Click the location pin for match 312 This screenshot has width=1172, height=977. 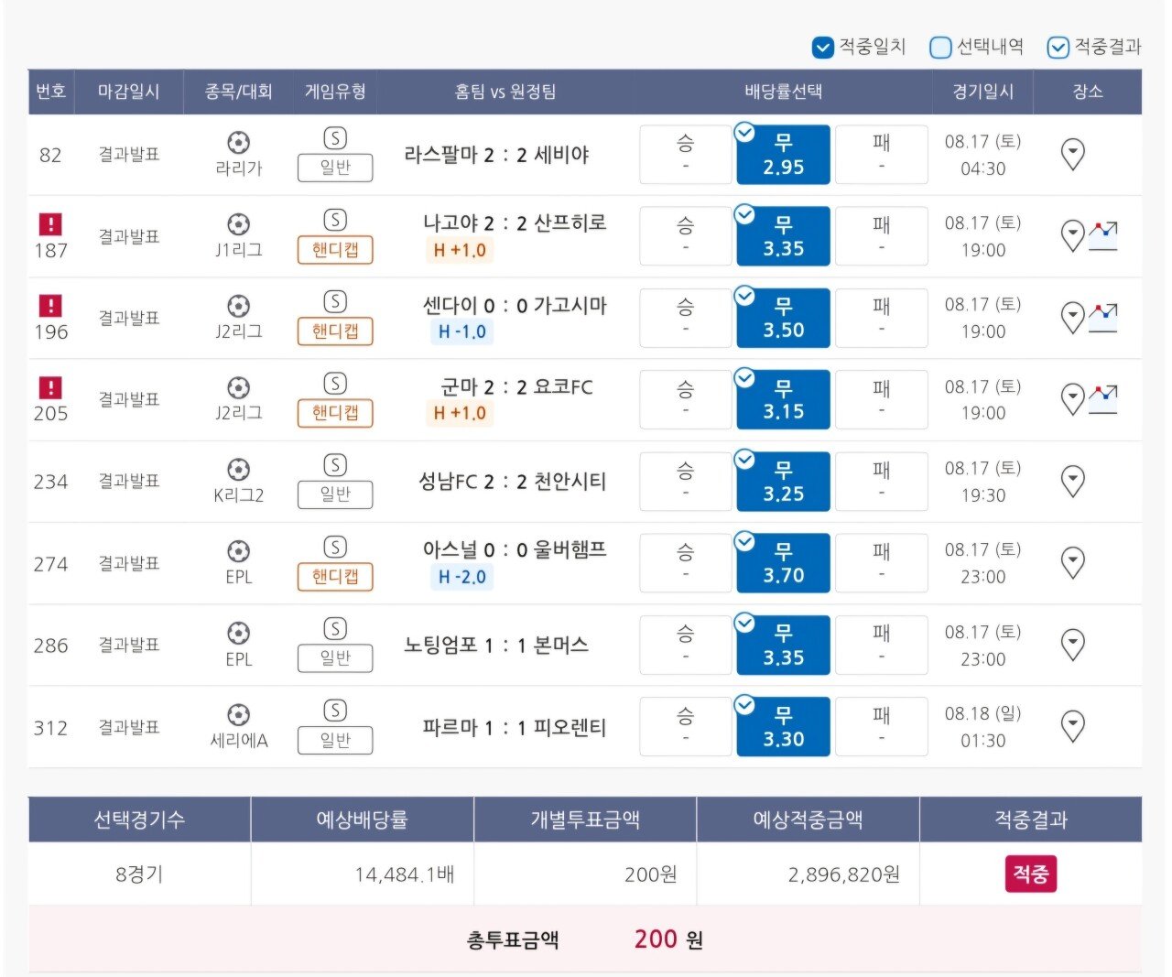pyautogui.click(x=1072, y=726)
